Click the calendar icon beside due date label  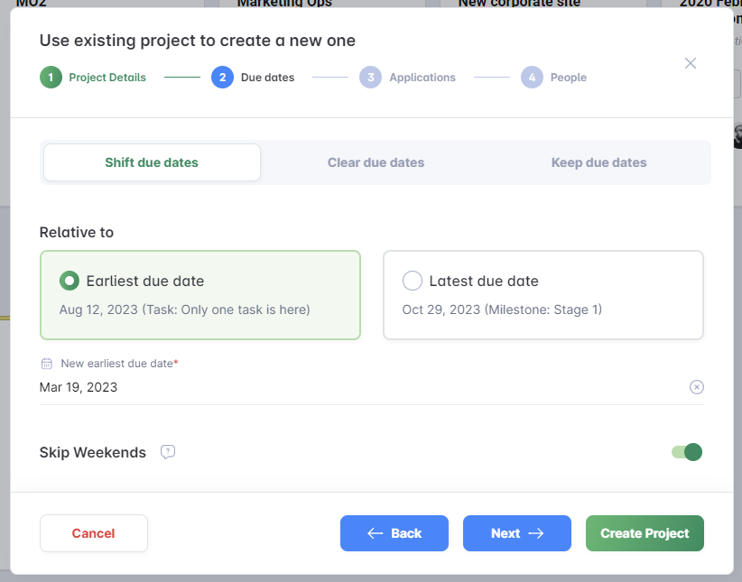click(47, 364)
